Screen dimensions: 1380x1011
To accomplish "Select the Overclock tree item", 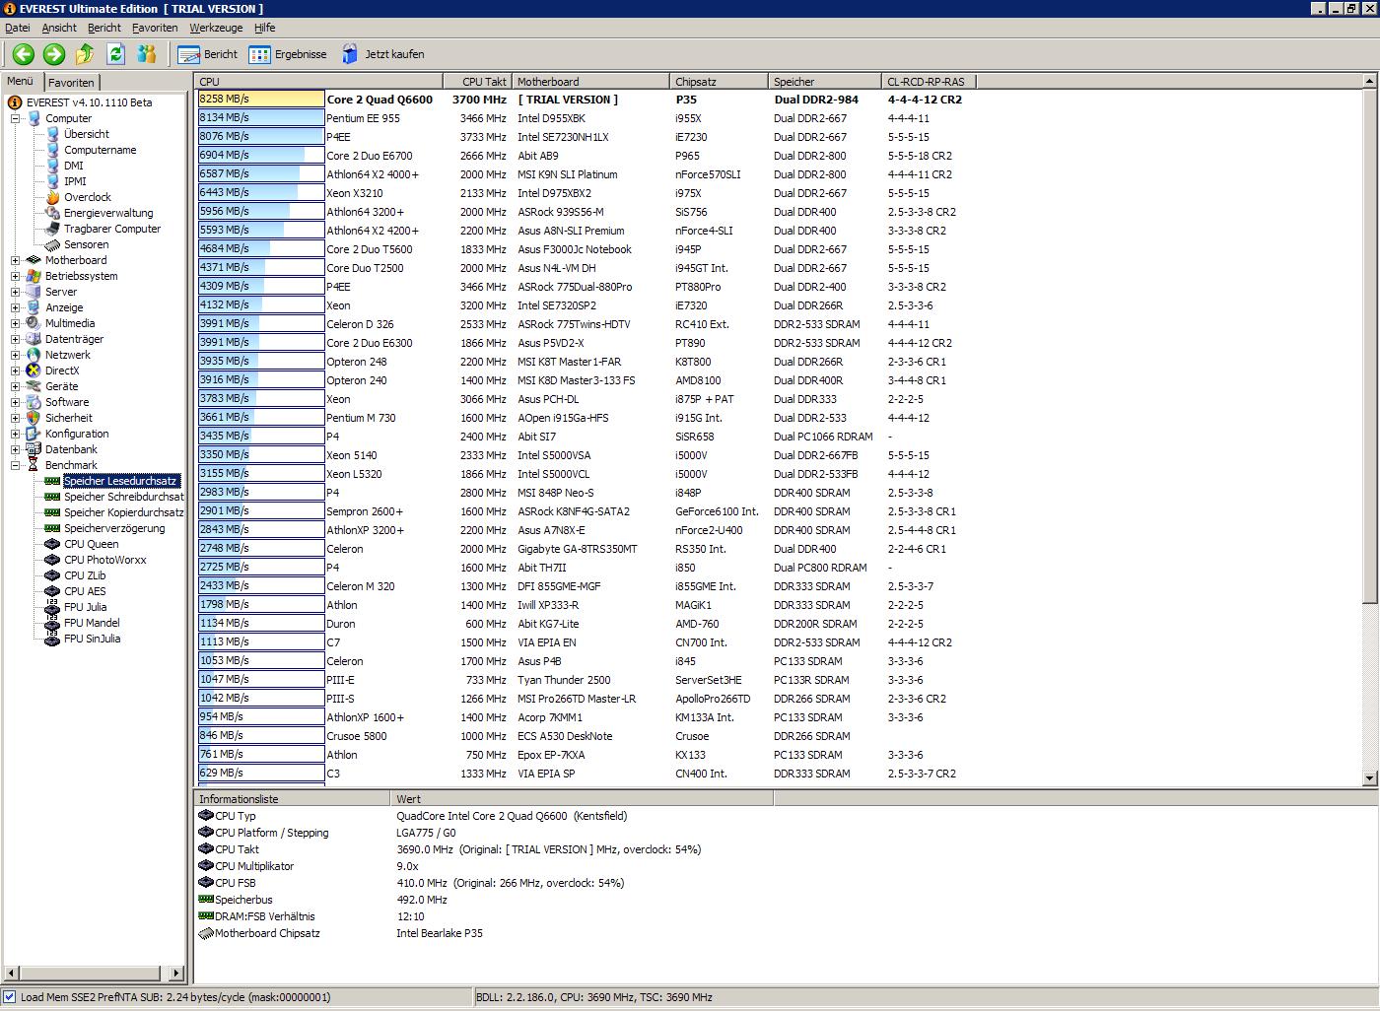I will pos(87,197).
